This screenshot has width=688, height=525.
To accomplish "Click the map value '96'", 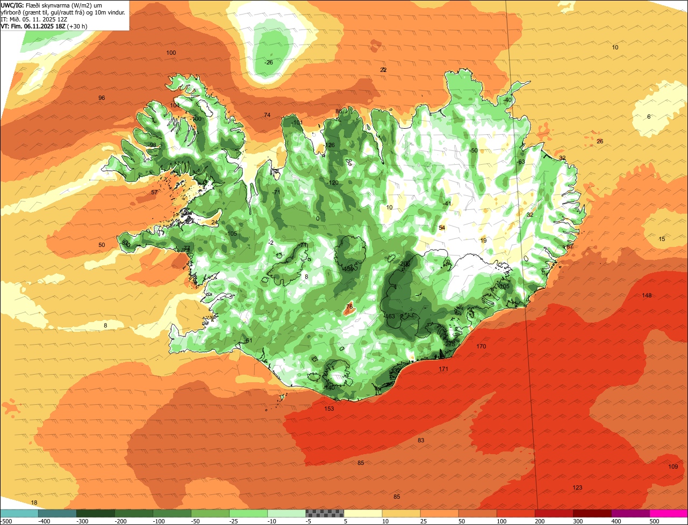I will coord(102,98).
